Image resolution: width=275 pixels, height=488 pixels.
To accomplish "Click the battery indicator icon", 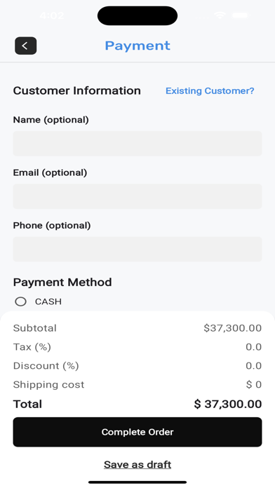I will [x=241, y=15].
